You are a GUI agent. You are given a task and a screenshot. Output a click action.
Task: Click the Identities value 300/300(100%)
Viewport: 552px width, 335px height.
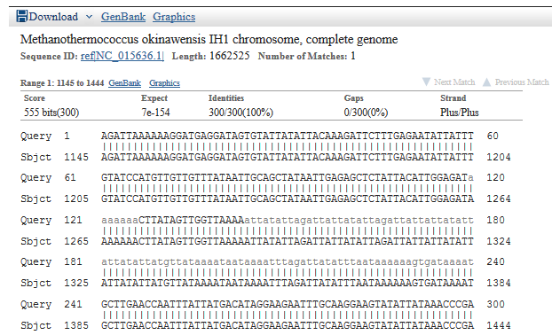coord(241,113)
